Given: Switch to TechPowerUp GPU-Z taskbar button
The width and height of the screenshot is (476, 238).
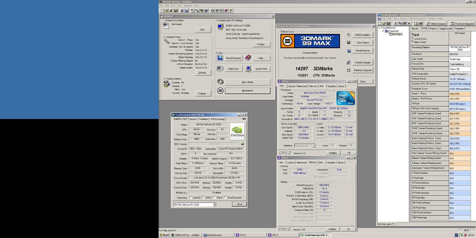Looking at the screenshot, I should [315, 235].
